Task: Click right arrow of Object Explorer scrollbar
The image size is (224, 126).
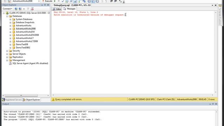Action: [x=48, y=96]
